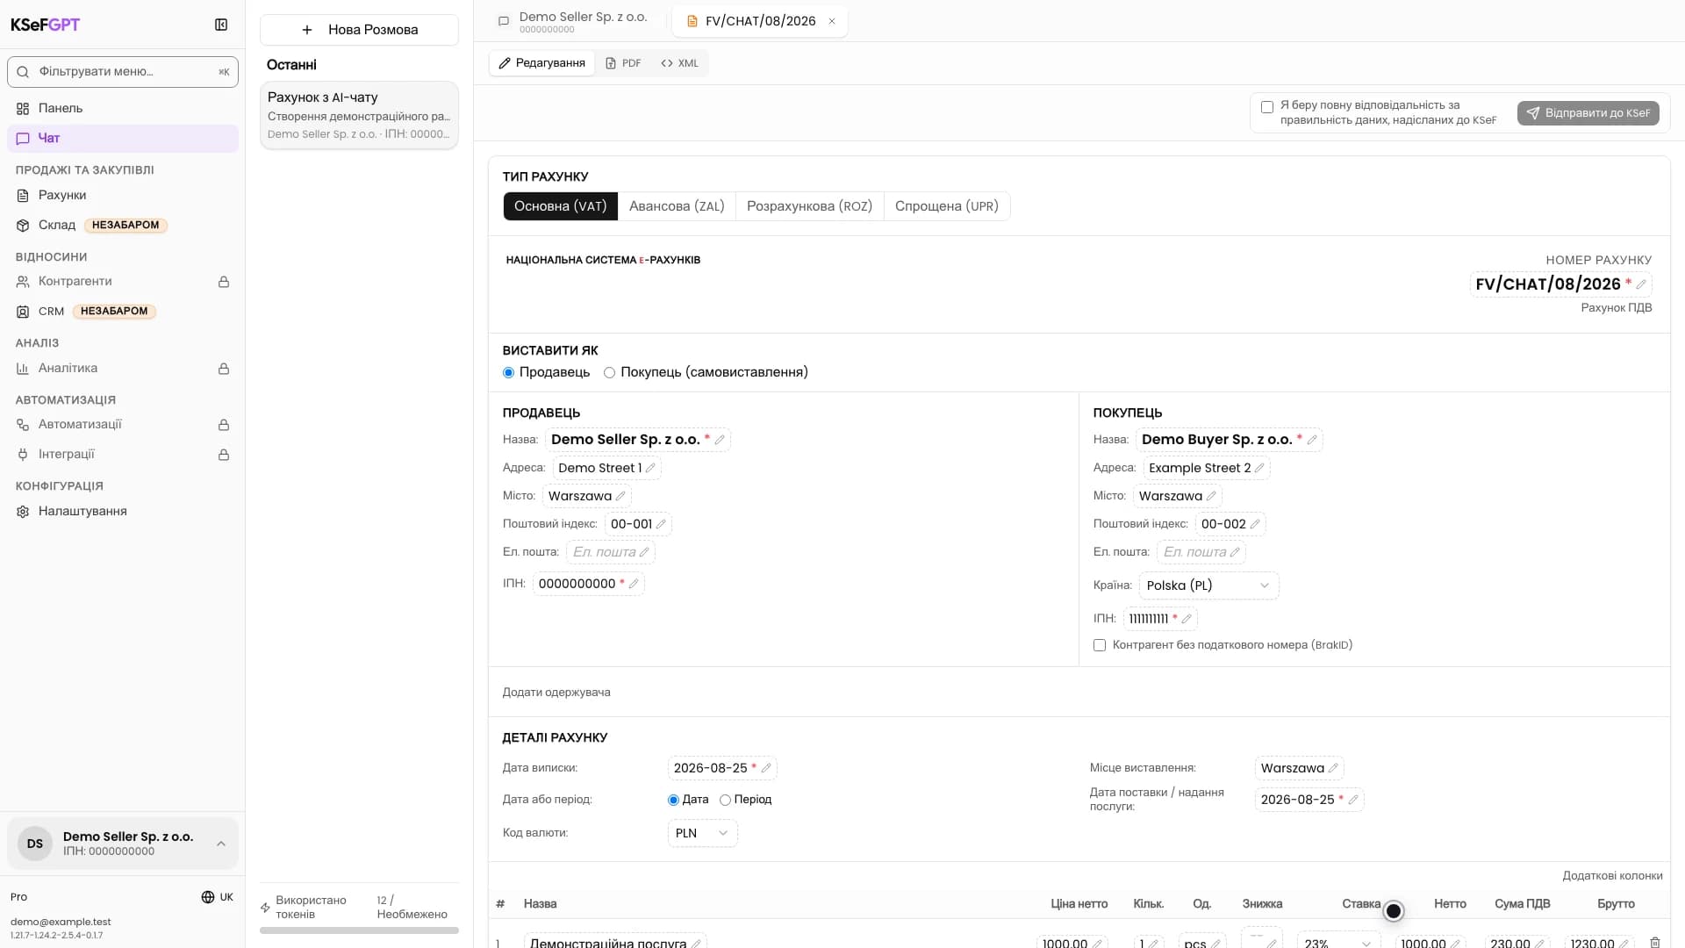Edit Demo Street 1 address pencil
Image resolution: width=1685 pixels, height=948 pixels.
point(650,468)
